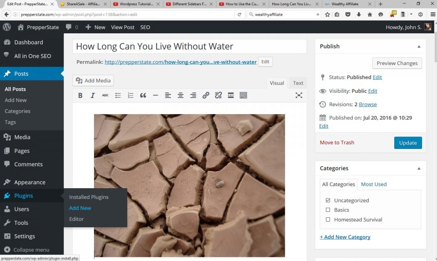Click the browser back arrow
This screenshot has width=437, height=261.
(x=7, y=15)
